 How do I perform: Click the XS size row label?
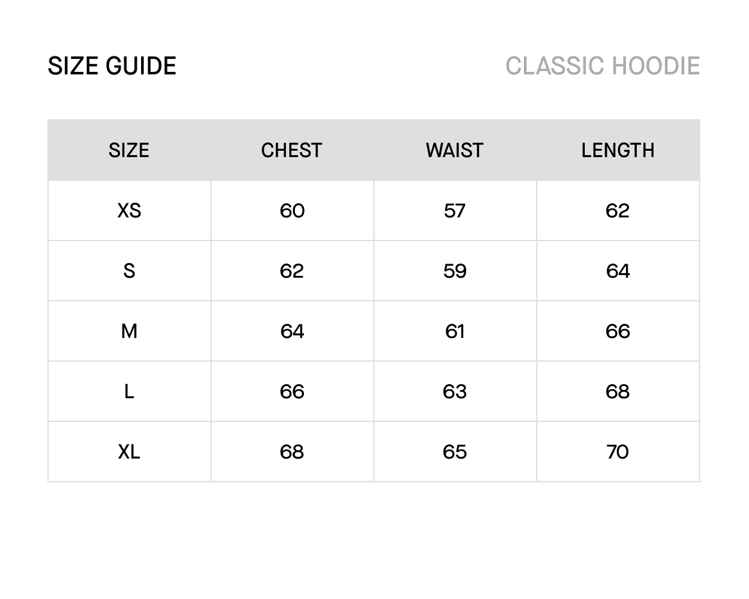[129, 210]
